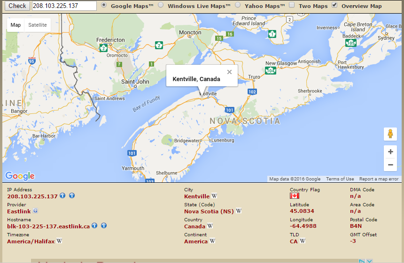Zoom out with the minus button
This screenshot has width=404, height=263.
click(x=390, y=165)
